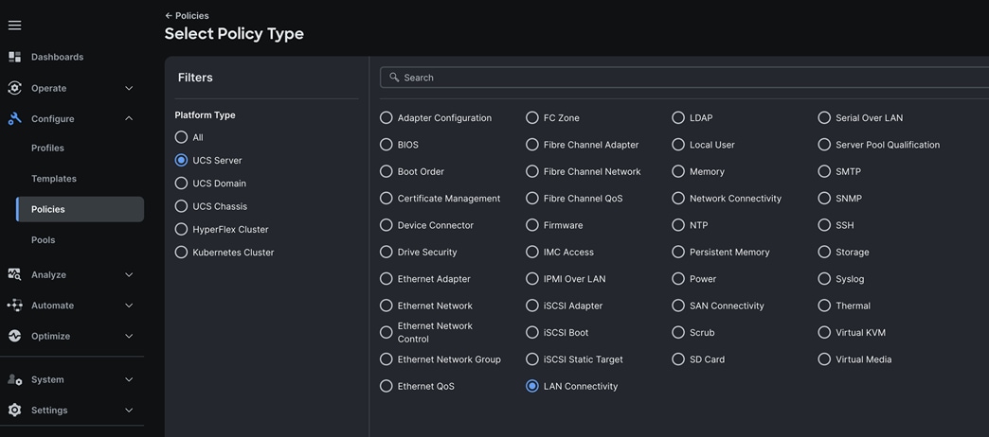Viewport: 989px width, 437px height.
Task: Click the back arrow beside Policies
Action: point(169,15)
